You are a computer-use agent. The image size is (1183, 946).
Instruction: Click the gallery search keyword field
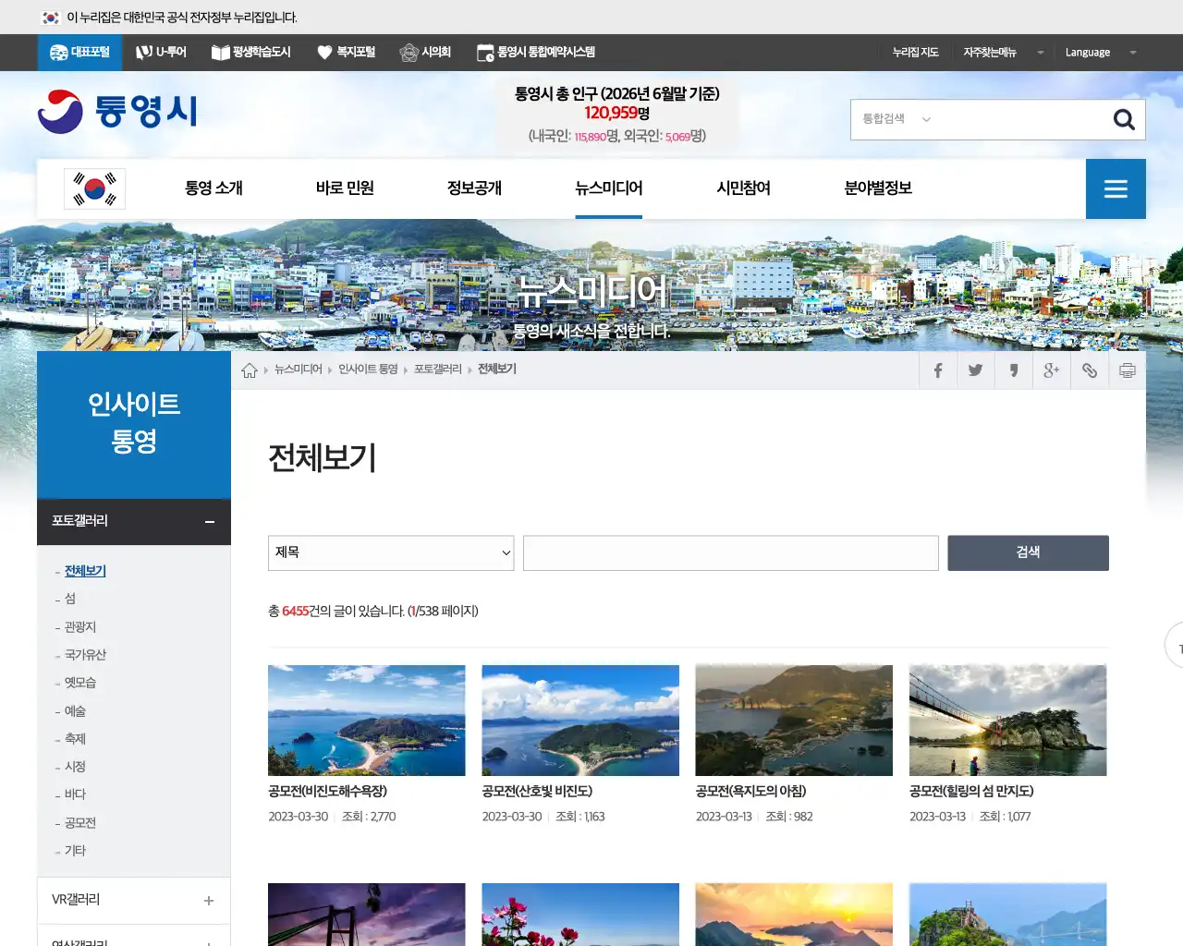pyautogui.click(x=731, y=552)
